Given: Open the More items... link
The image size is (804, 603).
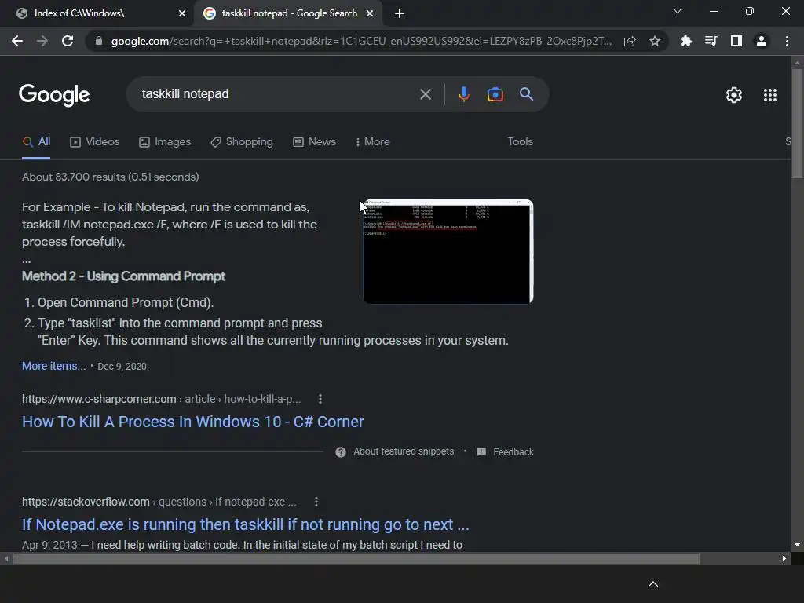Looking at the screenshot, I should [x=54, y=366].
